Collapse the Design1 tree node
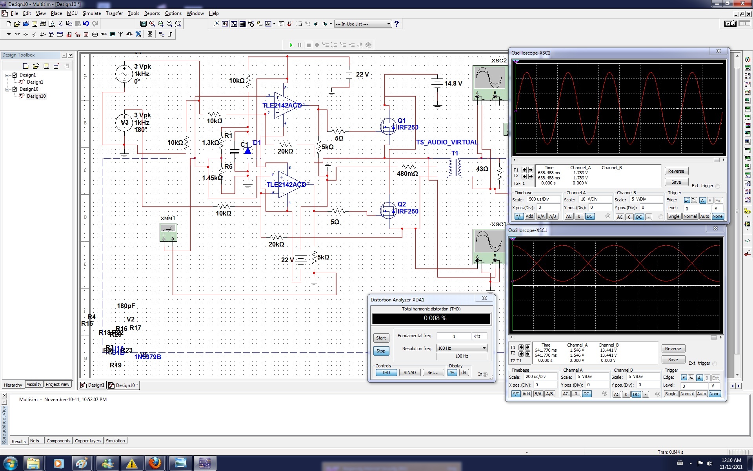 click(7, 75)
